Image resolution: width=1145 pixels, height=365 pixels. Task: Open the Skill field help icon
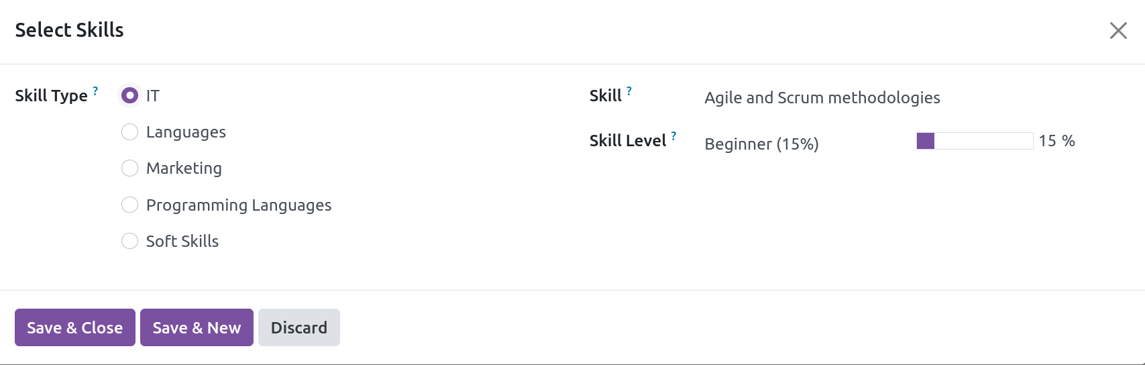tap(629, 91)
